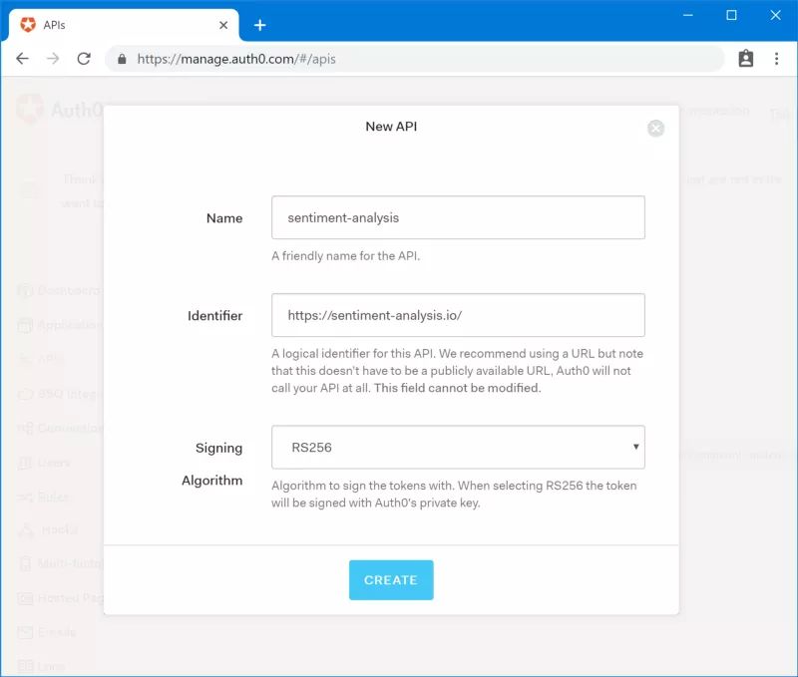The image size is (798, 677).
Task: Reload the manage.auth0.com page
Action: (84, 58)
